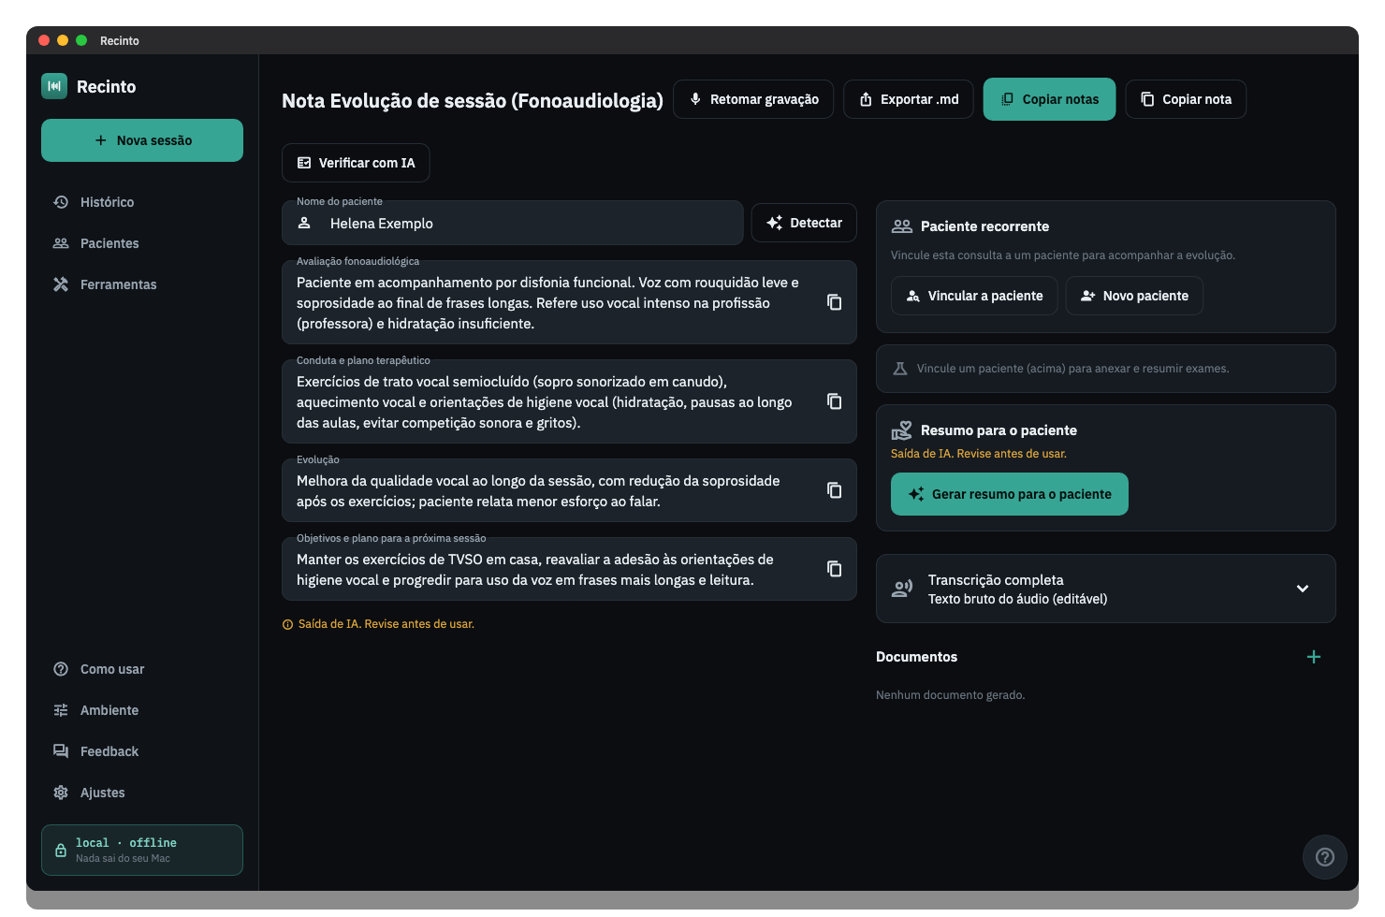Click the Copiar notas button
The image size is (1385, 917).
1049,99
